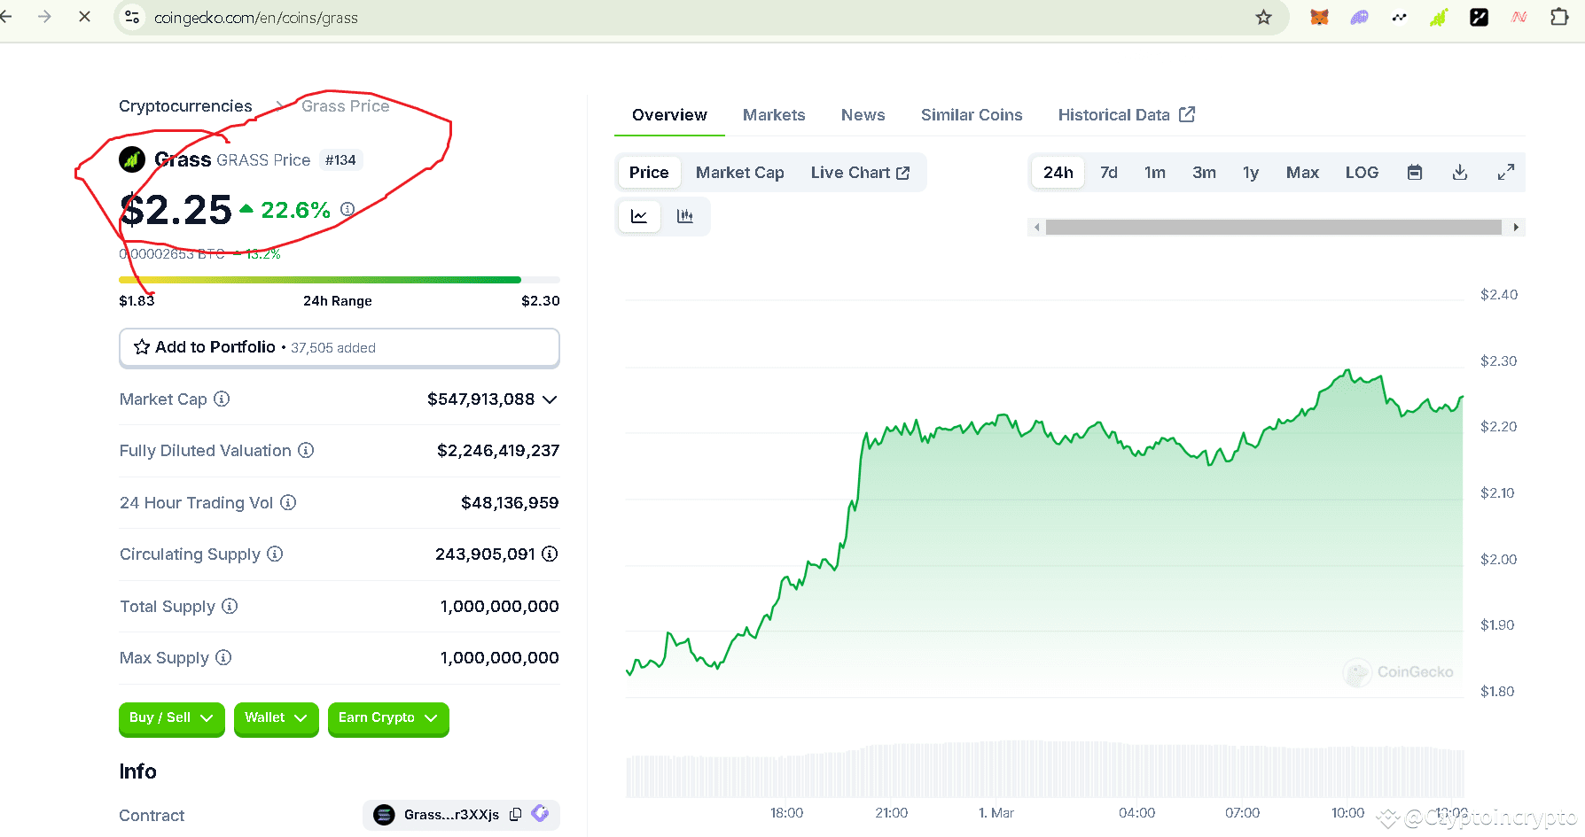Bookmark this page with the star icon
The image size is (1585, 837).
point(1264,17)
